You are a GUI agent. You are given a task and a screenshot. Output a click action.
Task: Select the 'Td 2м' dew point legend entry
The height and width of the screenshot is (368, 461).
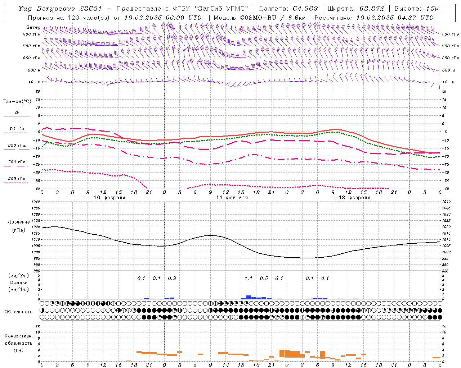(x=17, y=129)
